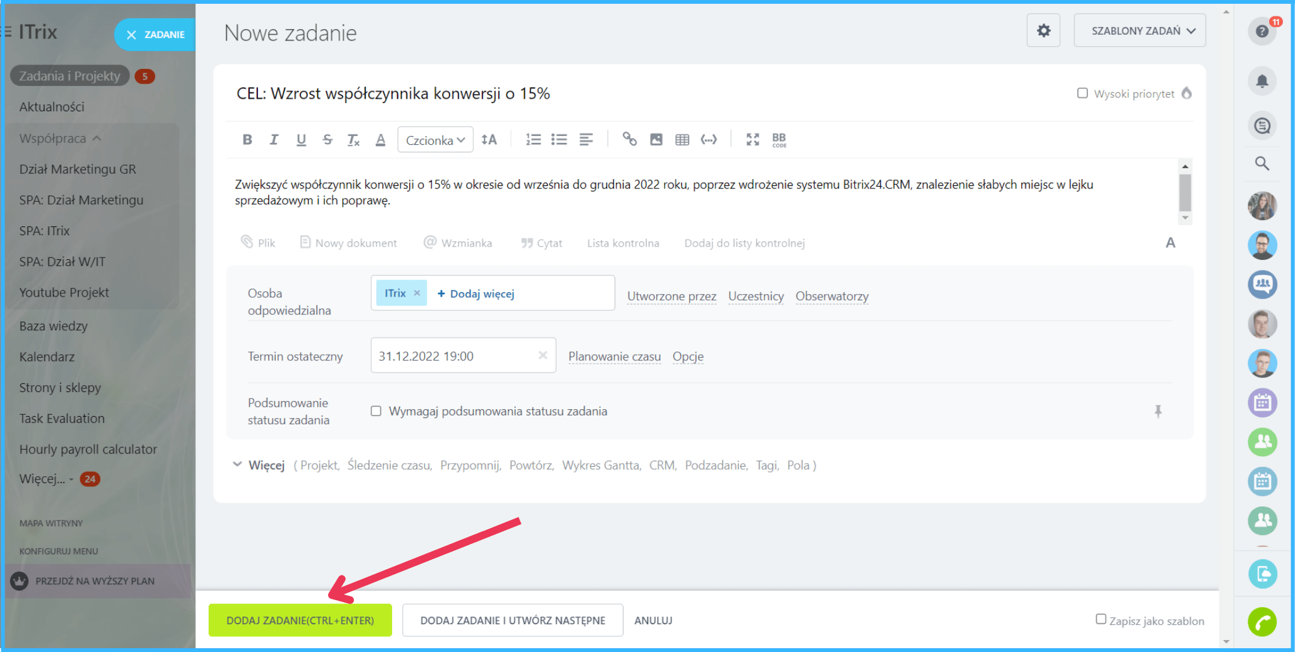This screenshot has height=652, width=1295.
Task: Insert a link in the description
Action: (629, 139)
